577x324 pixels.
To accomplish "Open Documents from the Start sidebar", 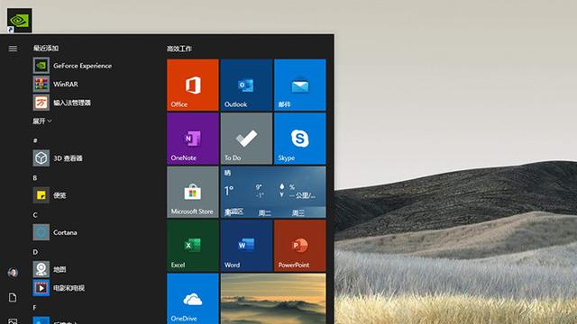I will pos(13,297).
